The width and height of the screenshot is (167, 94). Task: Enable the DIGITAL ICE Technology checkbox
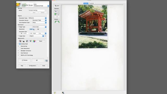point(20,55)
